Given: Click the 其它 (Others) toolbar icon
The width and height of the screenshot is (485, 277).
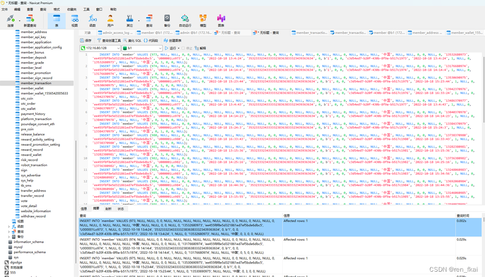Looking at the screenshot, I should pos(129,20).
